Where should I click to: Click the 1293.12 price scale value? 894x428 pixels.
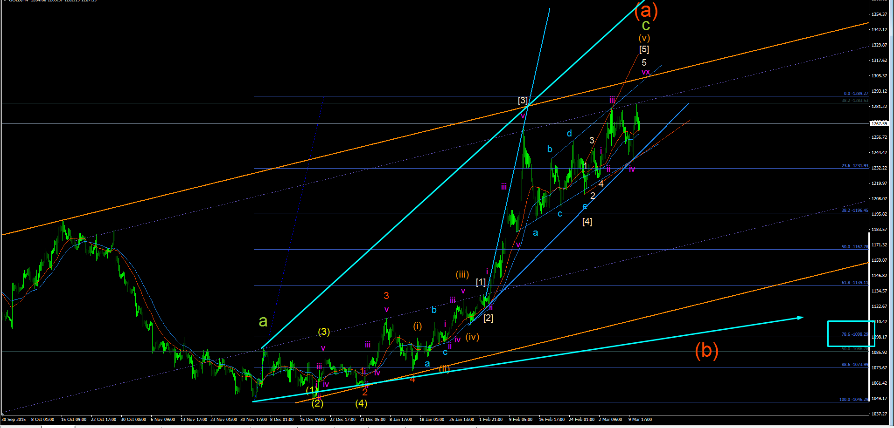pos(880,91)
